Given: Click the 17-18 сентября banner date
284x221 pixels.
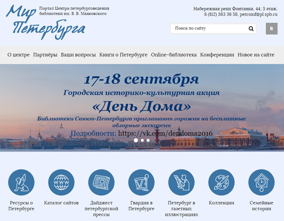Looking at the screenshot, I should [x=141, y=79].
